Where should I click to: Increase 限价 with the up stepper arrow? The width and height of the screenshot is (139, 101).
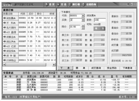click(83, 26)
